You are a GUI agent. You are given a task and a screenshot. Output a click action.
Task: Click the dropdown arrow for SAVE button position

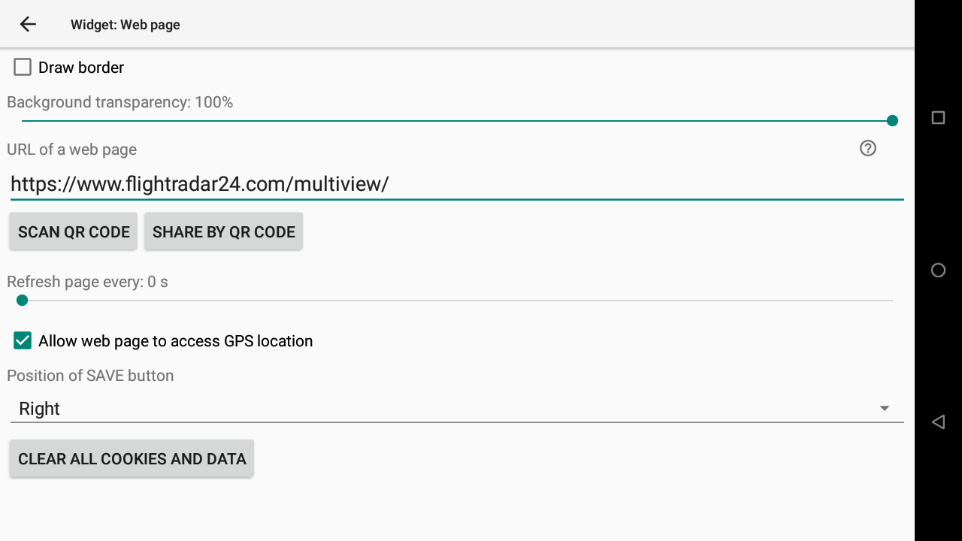click(x=885, y=408)
